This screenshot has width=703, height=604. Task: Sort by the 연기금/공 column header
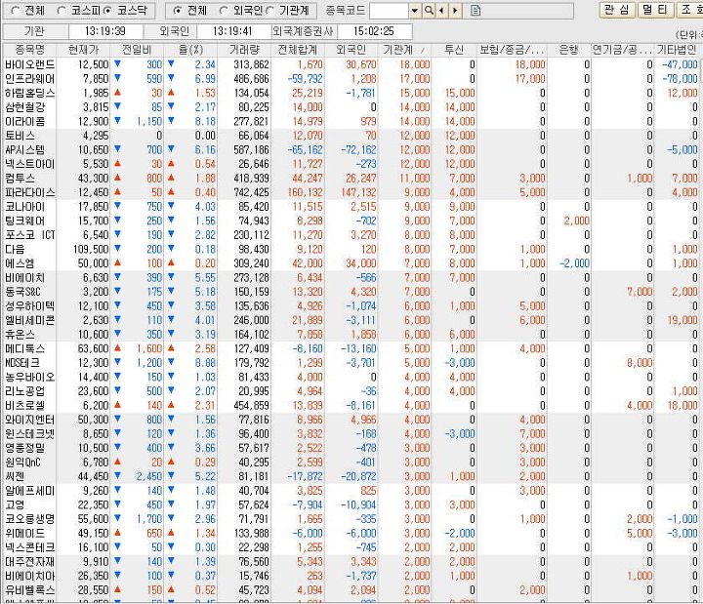tap(622, 50)
